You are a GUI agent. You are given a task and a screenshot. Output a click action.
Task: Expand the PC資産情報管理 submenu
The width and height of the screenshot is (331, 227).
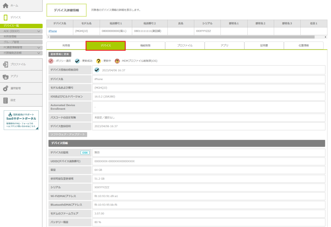pos(39,47)
